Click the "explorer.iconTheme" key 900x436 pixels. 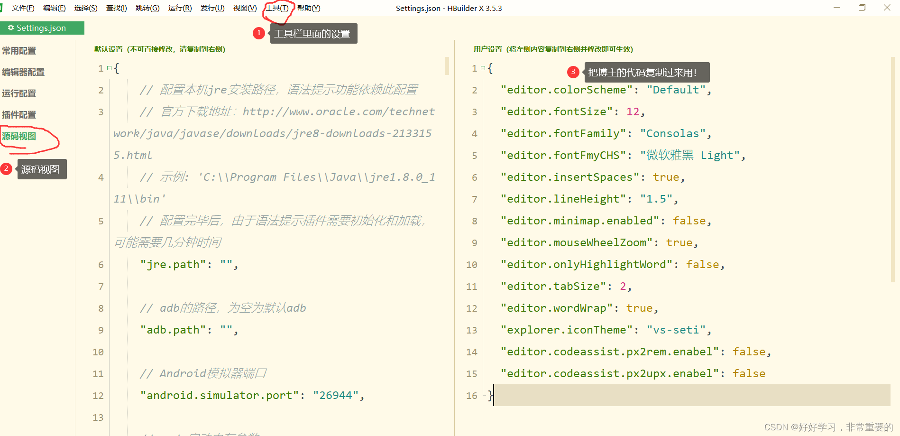tap(567, 330)
